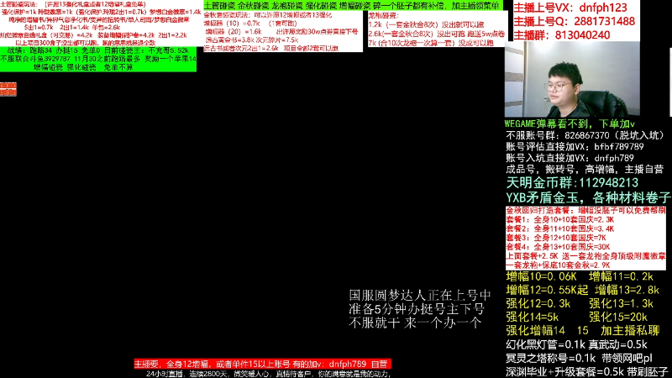Viewport: 672px width, 378px height.
Task: Click the text '幻化黑灯管=0.1k'
Action: [545, 344]
